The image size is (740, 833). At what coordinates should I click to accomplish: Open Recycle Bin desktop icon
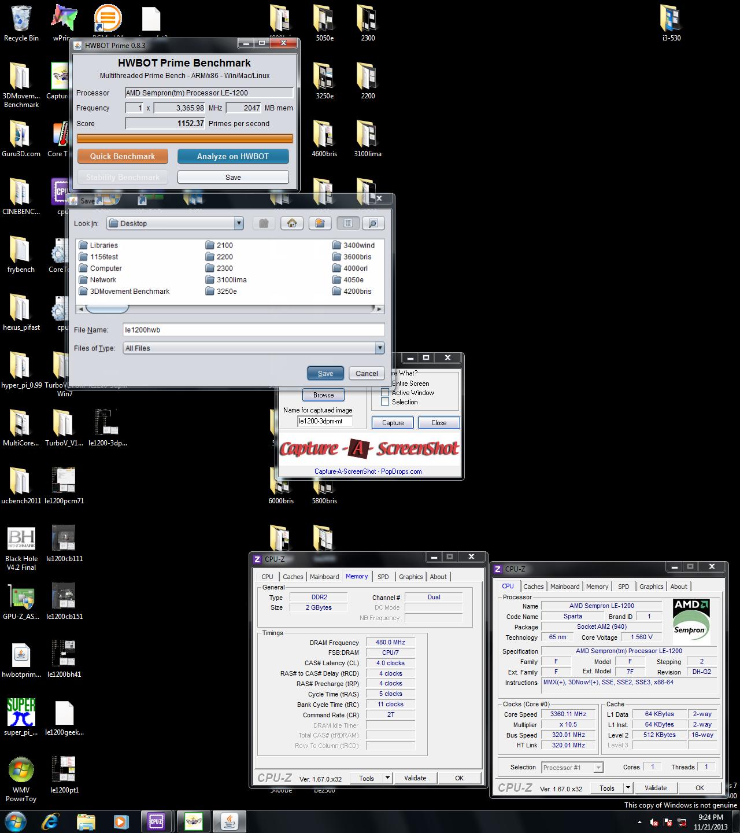pyautogui.click(x=21, y=24)
